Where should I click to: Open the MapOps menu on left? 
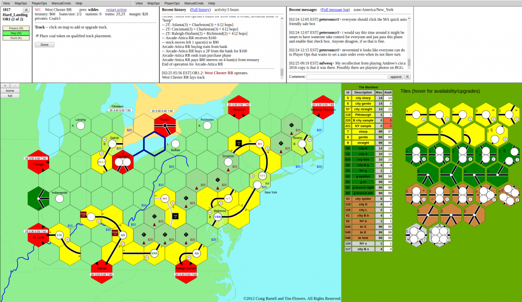21,3
